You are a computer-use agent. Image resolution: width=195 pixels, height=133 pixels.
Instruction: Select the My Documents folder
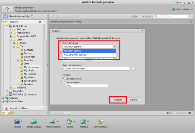tap(32, 67)
